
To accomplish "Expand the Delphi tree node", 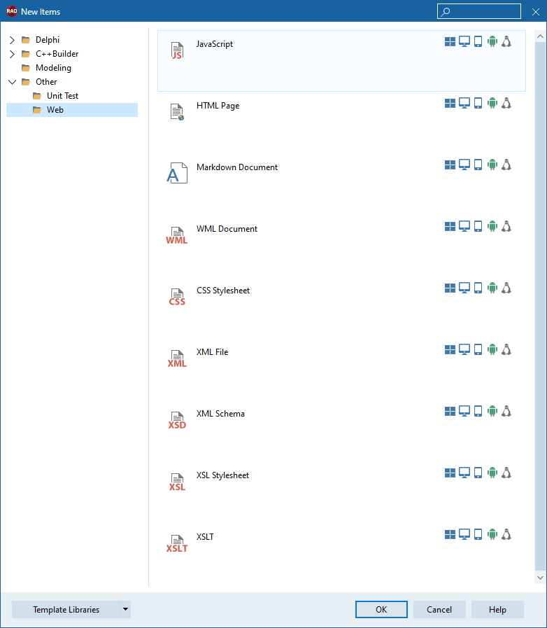I will pyautogui.click(x=12, y=40).
